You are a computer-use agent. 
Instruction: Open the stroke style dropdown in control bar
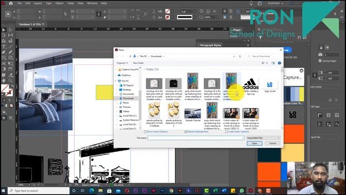click(194, 17)
